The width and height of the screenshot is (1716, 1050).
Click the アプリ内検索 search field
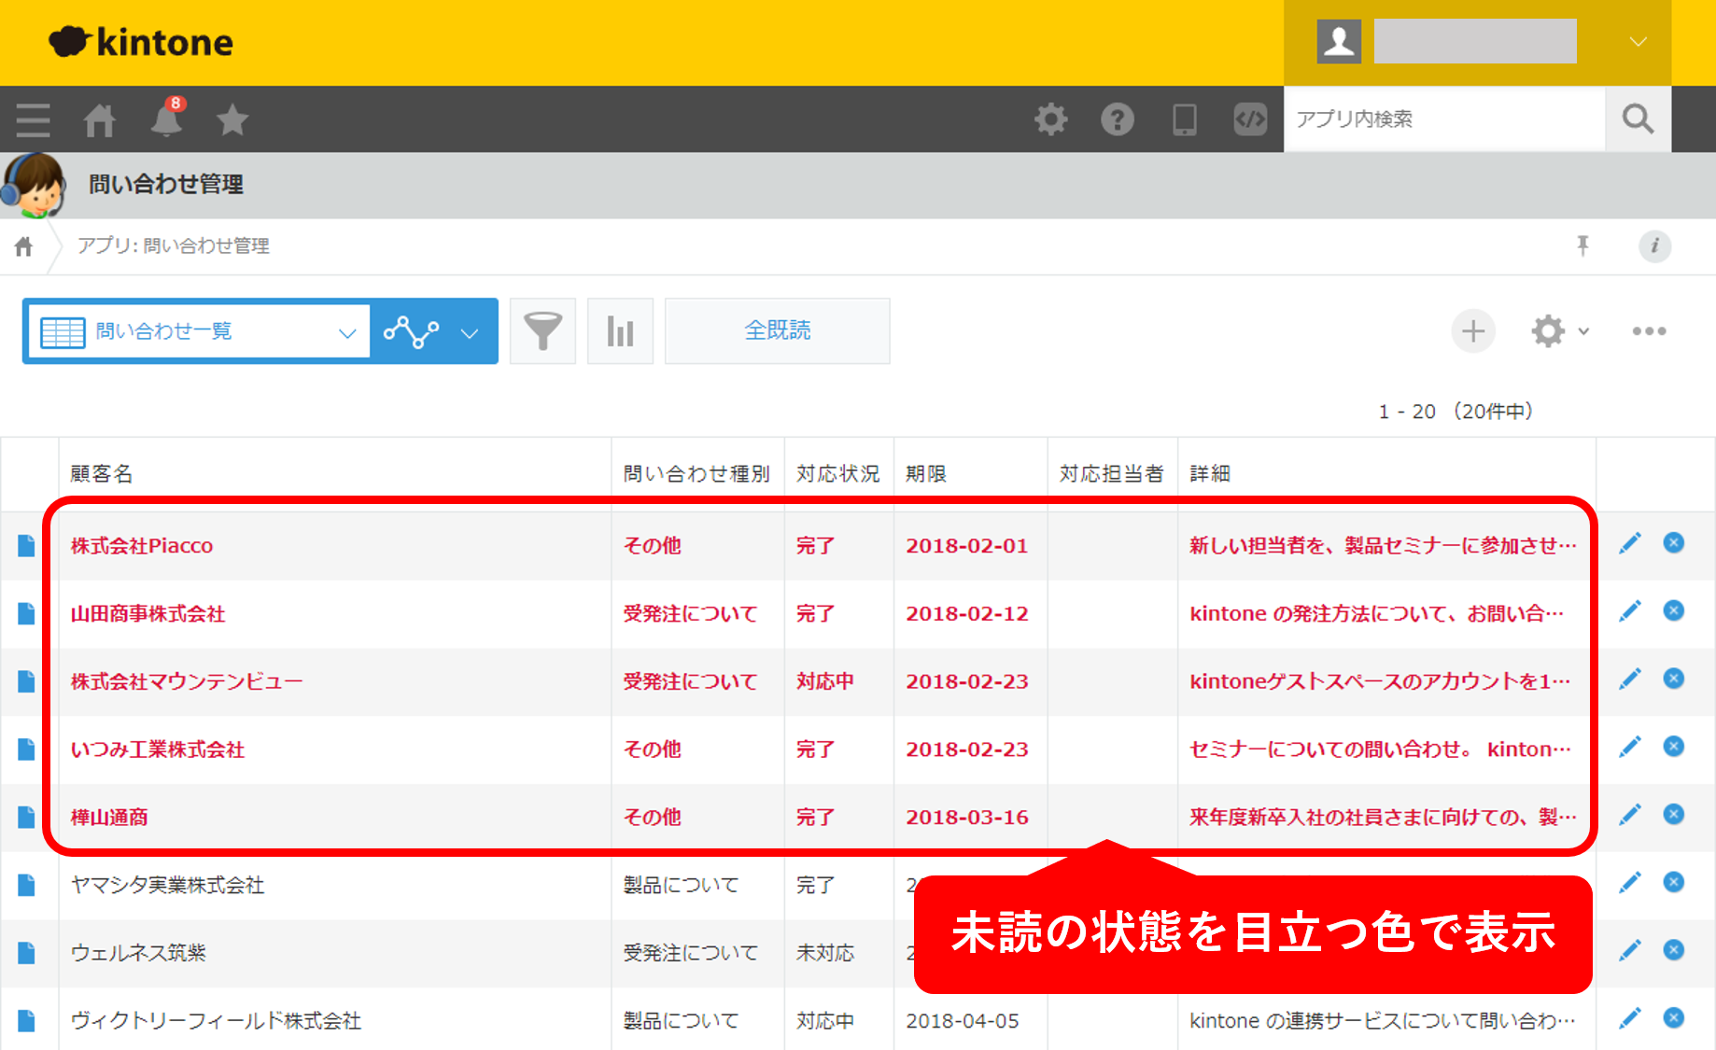pos(1443,119)
